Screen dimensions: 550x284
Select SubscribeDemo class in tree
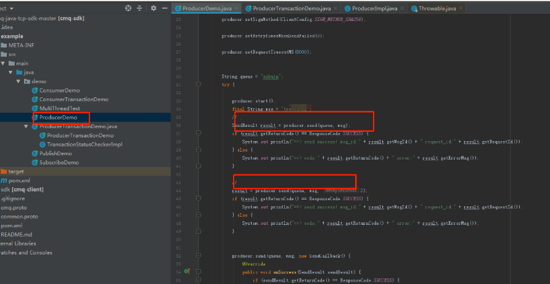pos(59,163)
